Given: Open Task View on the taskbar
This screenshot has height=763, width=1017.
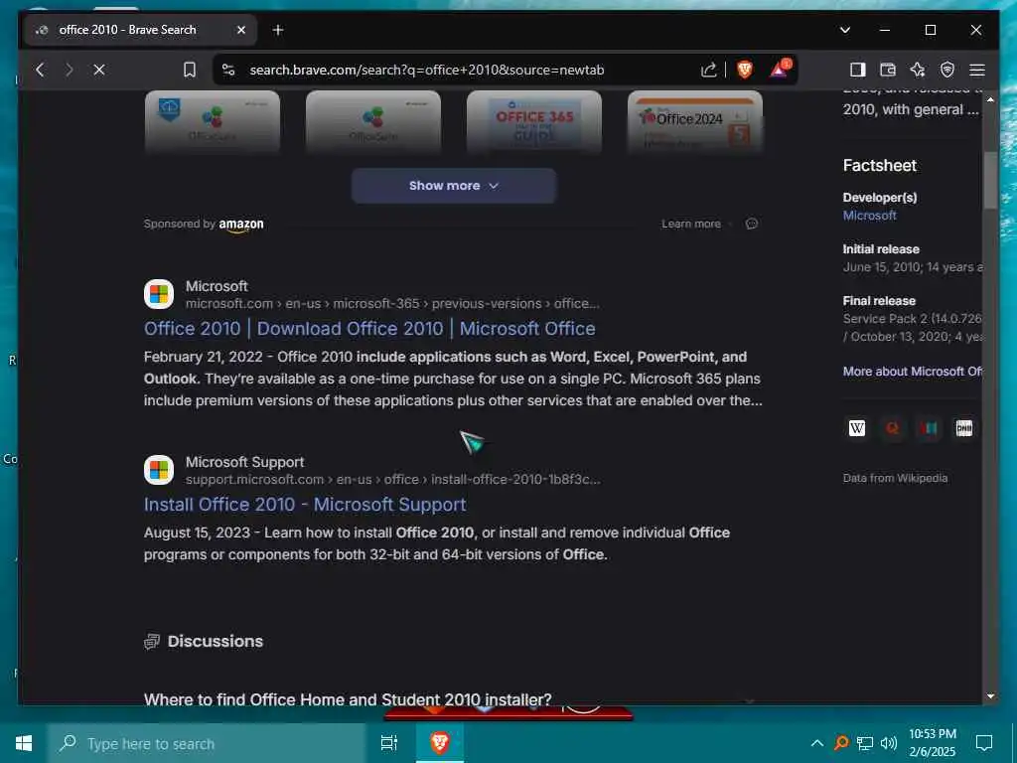Looking at the screenshot, I should 389,743.
